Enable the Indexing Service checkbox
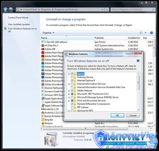 tap(72, 77)
